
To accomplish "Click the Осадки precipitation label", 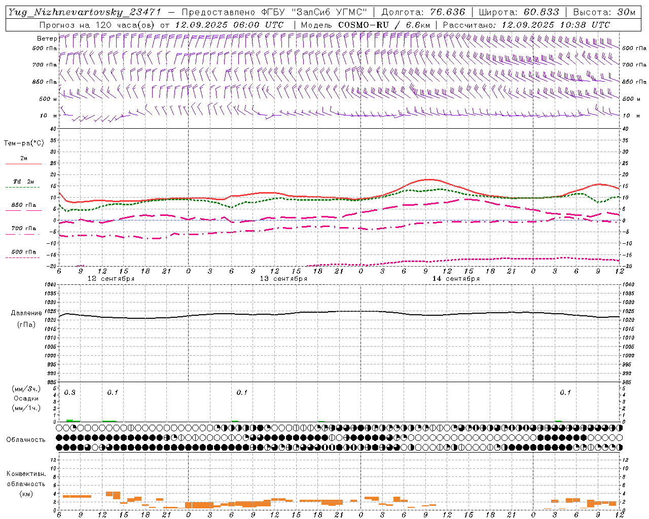I will pos(26,398).
